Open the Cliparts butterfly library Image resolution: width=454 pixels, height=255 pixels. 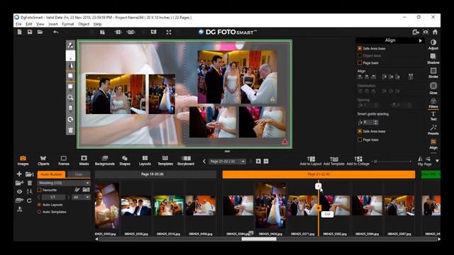[43, 161]
